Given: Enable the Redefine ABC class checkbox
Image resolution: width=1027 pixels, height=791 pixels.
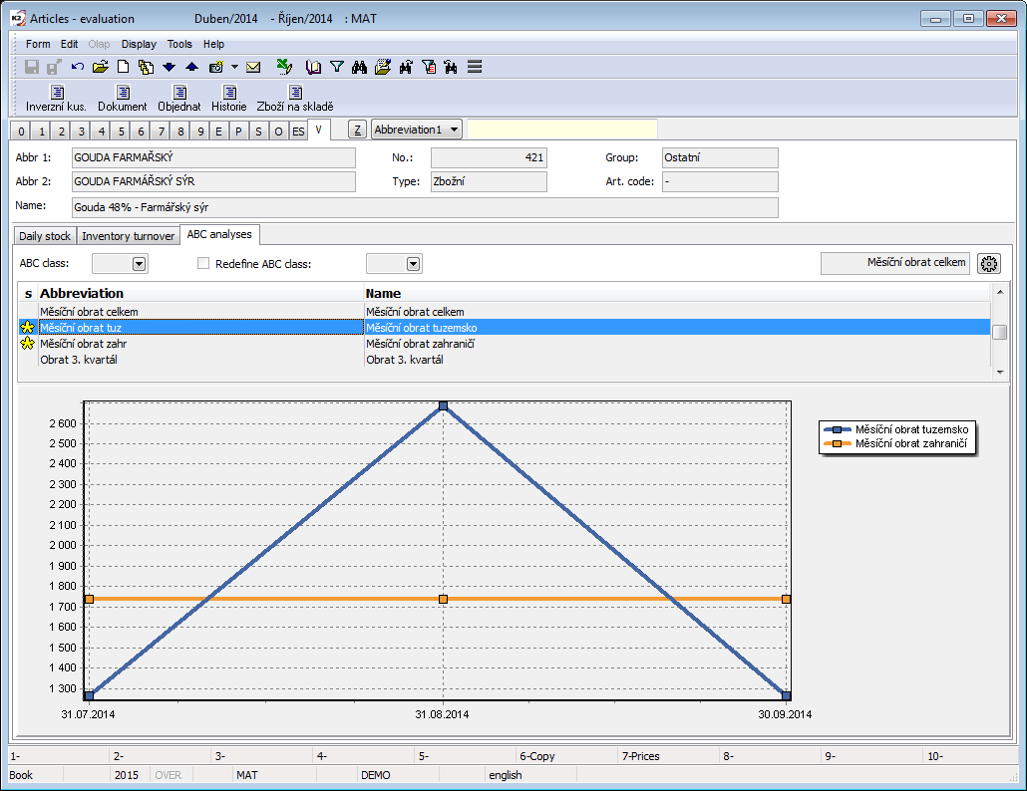Looking at the screenshot, I should click(203, 264).
